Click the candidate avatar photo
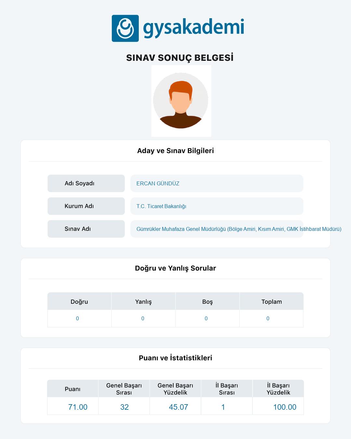 [181, 100]
